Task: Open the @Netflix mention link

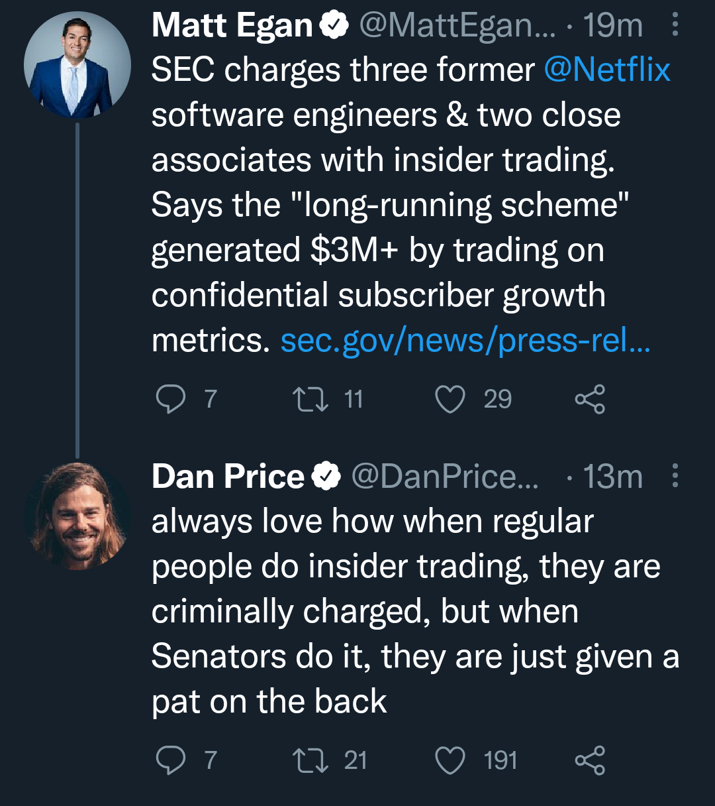Action: (x=607, y=70)
